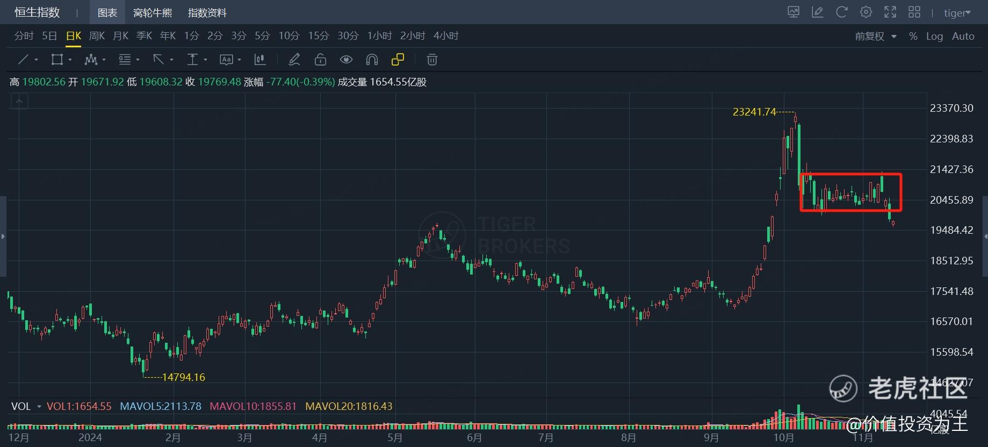The image size is (988, 447).
Task: Select the 分时 intraday timeframe
Action: (x=24, y=36)
